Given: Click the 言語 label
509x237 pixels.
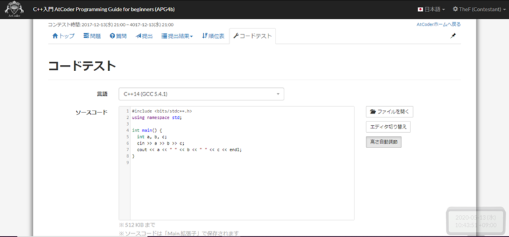Looking at the screenshot, I should [102, 94].
